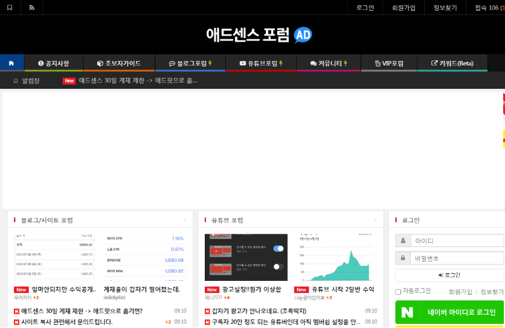Open post 사이트 복사 관련해서 문의드립니다
505x328 pixels.
67,322
